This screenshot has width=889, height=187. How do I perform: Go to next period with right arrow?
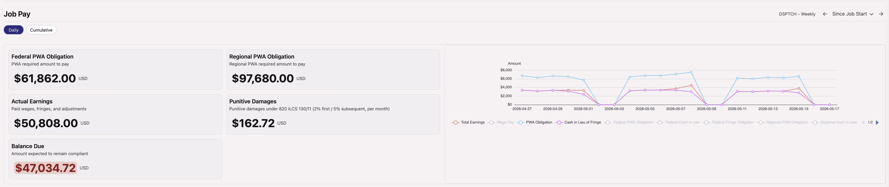881,14
